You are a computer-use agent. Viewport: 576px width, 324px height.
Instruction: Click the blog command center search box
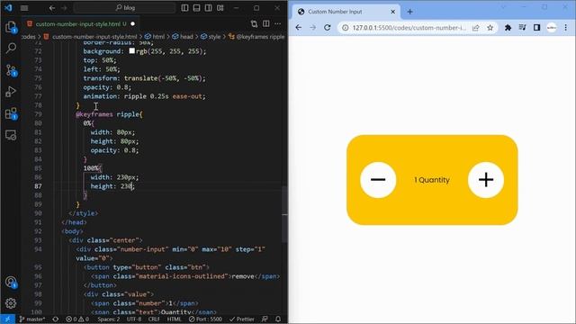(x=124, y=8)
